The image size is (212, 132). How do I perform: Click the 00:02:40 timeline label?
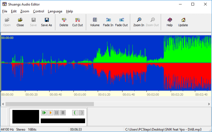tap(202, 94)
